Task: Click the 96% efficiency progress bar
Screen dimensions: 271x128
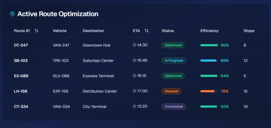Action: click(x=209, y=45)
